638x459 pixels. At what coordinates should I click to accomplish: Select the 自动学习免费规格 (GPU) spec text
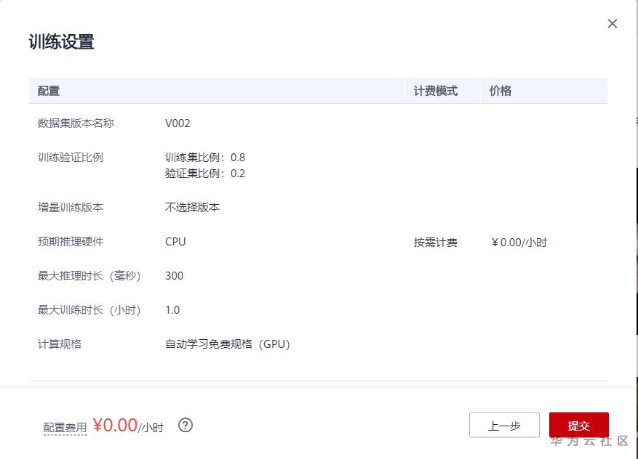(226, 344)
